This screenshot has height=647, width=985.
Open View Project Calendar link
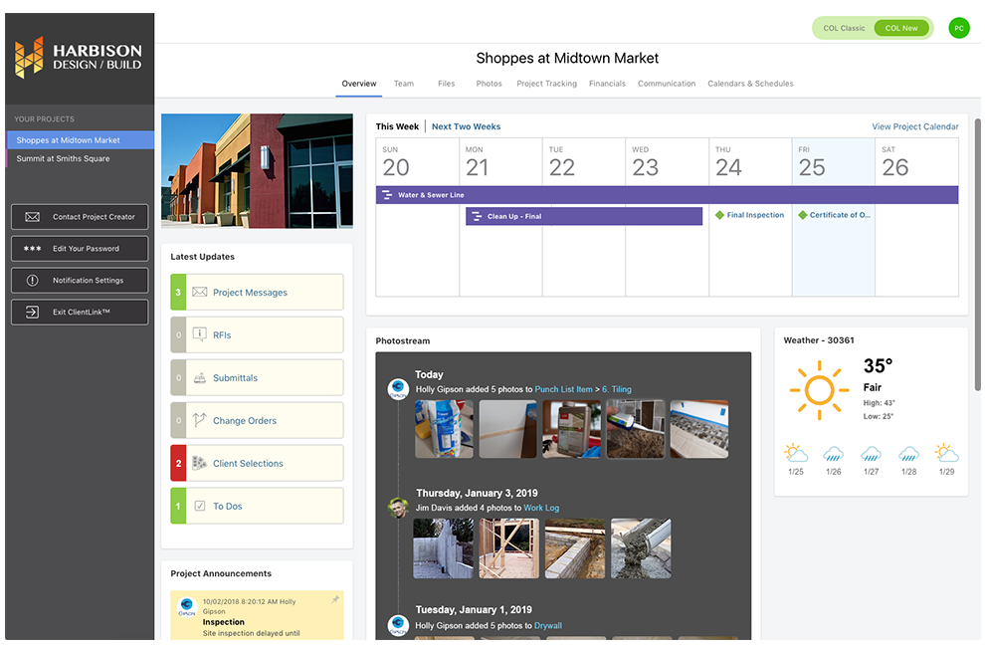point(914,126)
